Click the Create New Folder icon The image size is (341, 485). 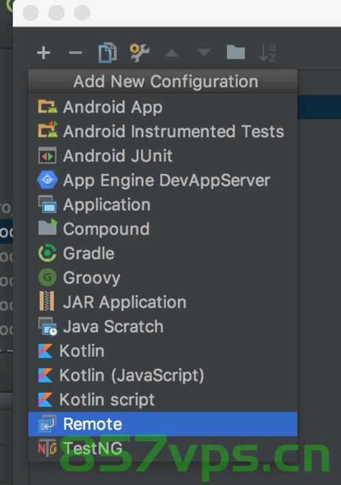tap(235, 53)
